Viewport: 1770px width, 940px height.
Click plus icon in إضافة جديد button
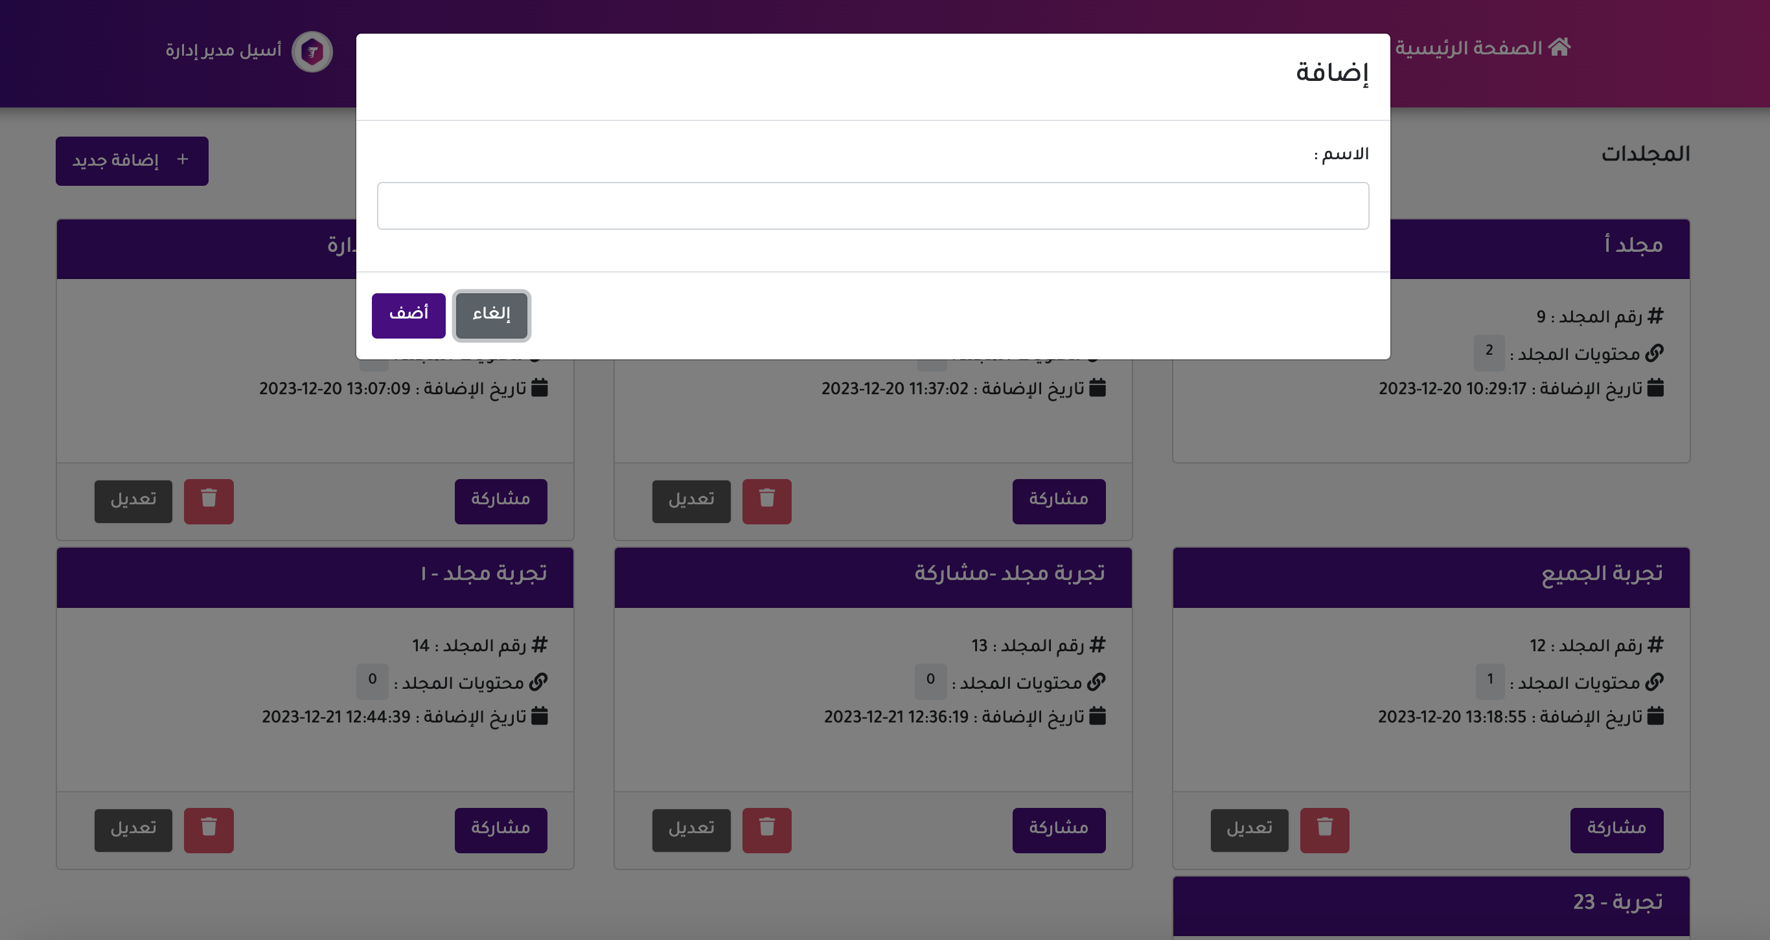182,159
